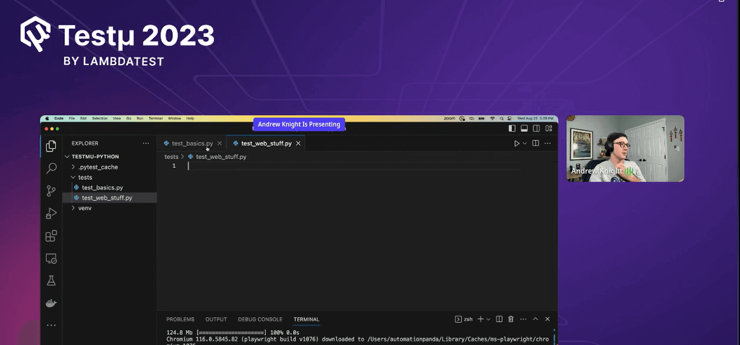Open terminal panel more actions ellipsis
Image resolution: width=740 pixels, height=345 pixels.
(x=523, y=319)
